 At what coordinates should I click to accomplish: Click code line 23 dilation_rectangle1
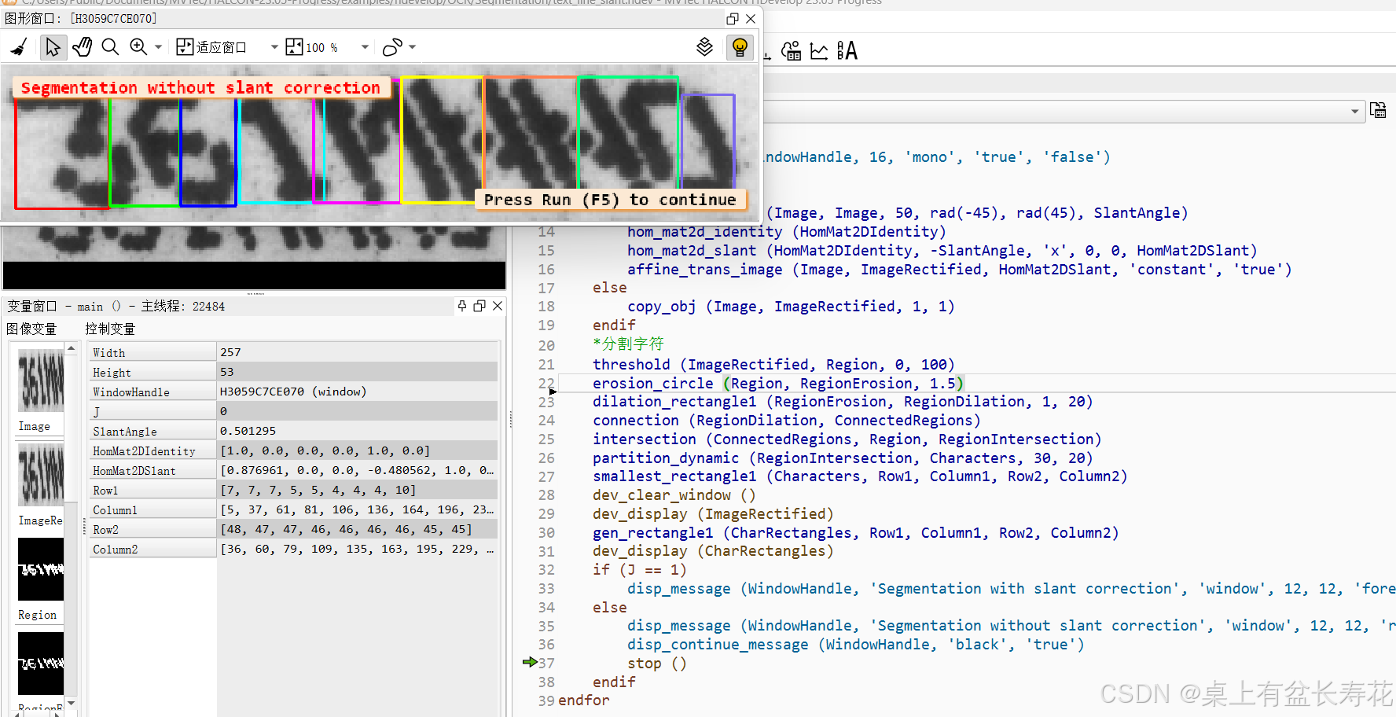(x=843, y=402)
